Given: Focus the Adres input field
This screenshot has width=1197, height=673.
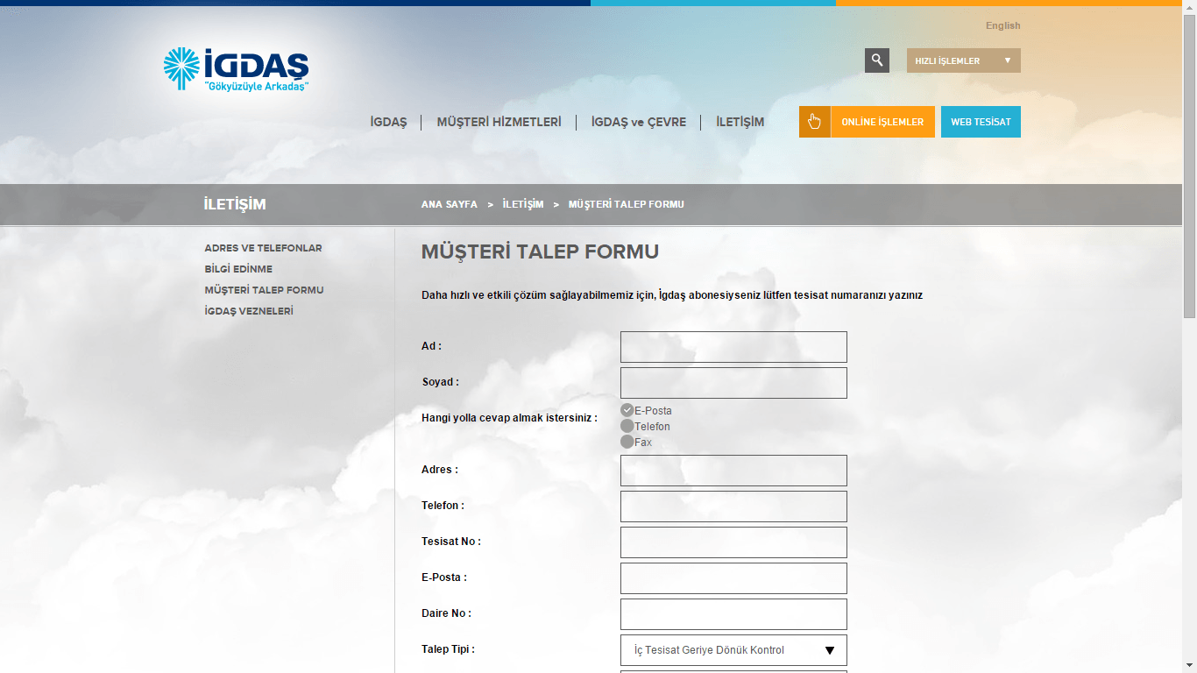Looking at the screenshot, I should (733, 471).
